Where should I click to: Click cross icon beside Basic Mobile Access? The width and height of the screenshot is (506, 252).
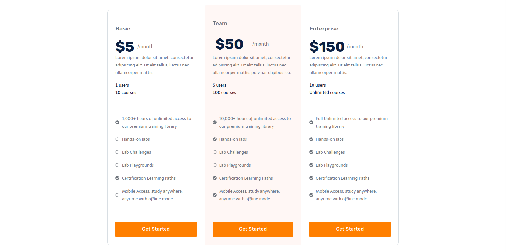(x=117, y=195)
